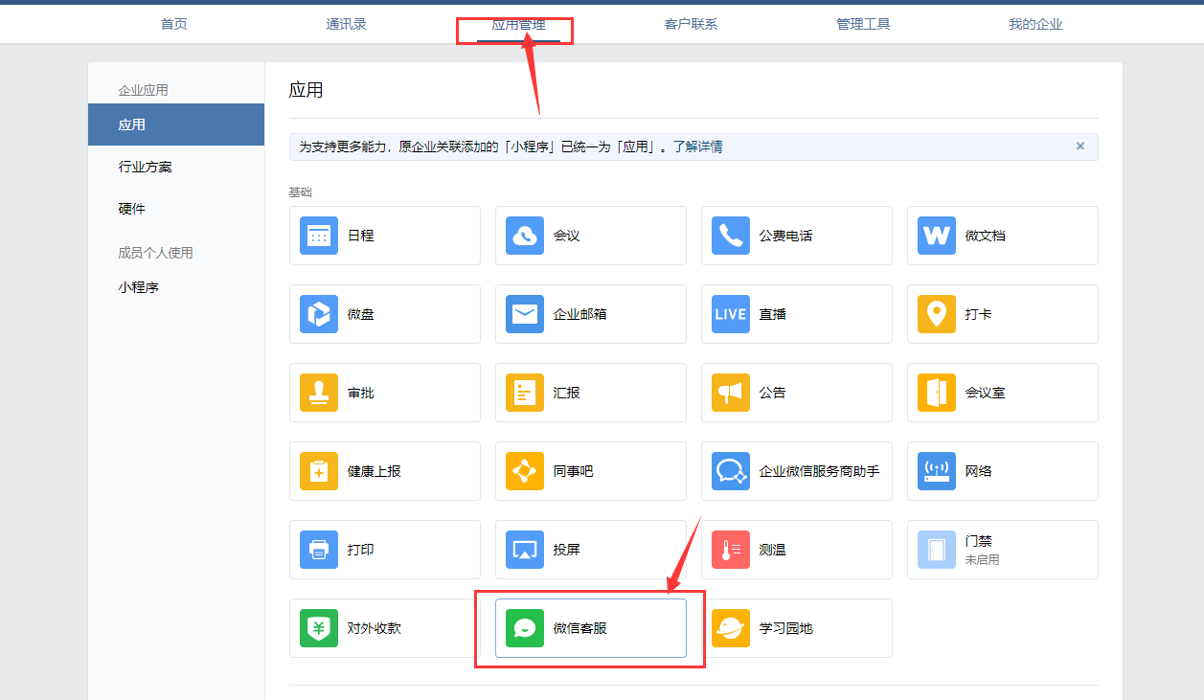Open the 微信客服 green chat icon
1204x700 pixels.
525,628
